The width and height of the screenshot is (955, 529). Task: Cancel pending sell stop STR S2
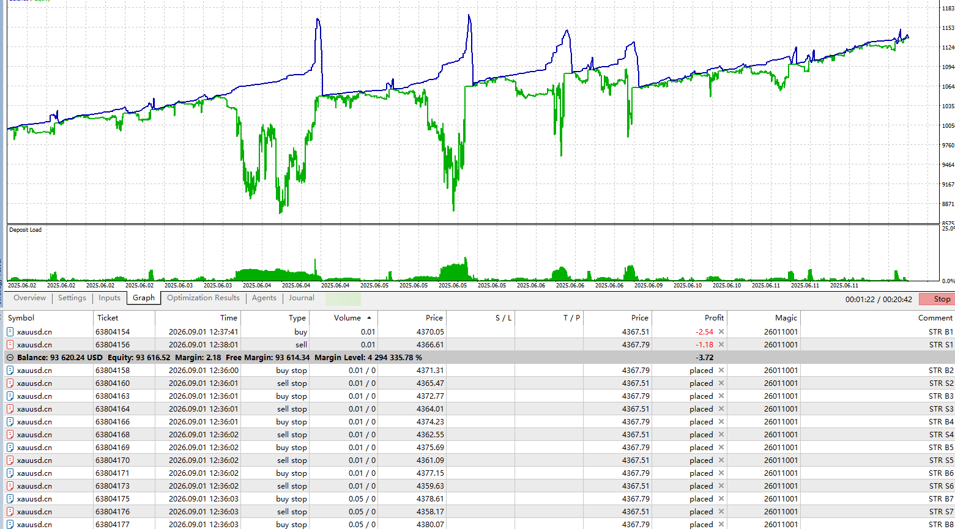[x=721, y=383]
